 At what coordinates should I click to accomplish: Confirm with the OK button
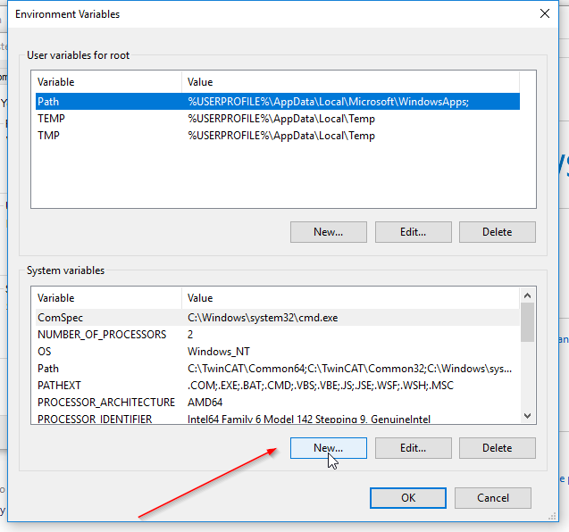coord(408,498)
